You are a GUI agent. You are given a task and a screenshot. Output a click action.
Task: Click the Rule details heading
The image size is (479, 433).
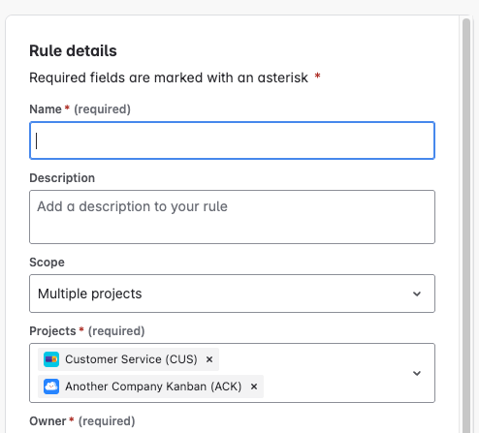pos(73,50)
